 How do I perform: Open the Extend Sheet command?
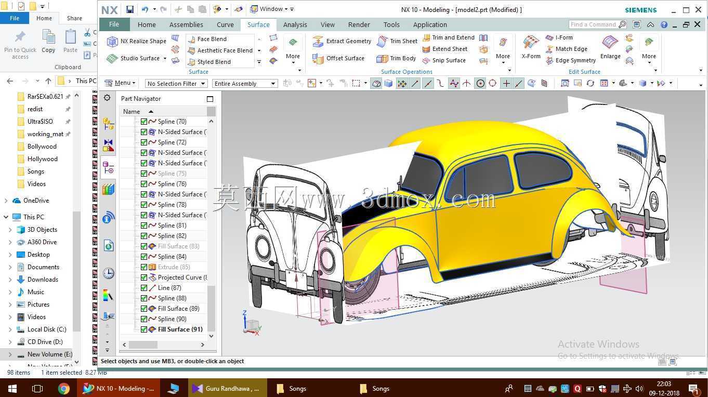(444, 49)
